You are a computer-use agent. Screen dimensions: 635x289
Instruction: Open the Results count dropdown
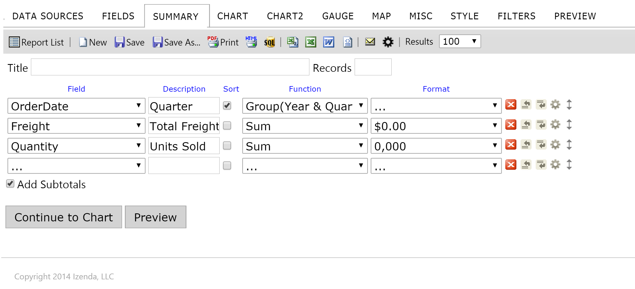[x=460, y=41]
